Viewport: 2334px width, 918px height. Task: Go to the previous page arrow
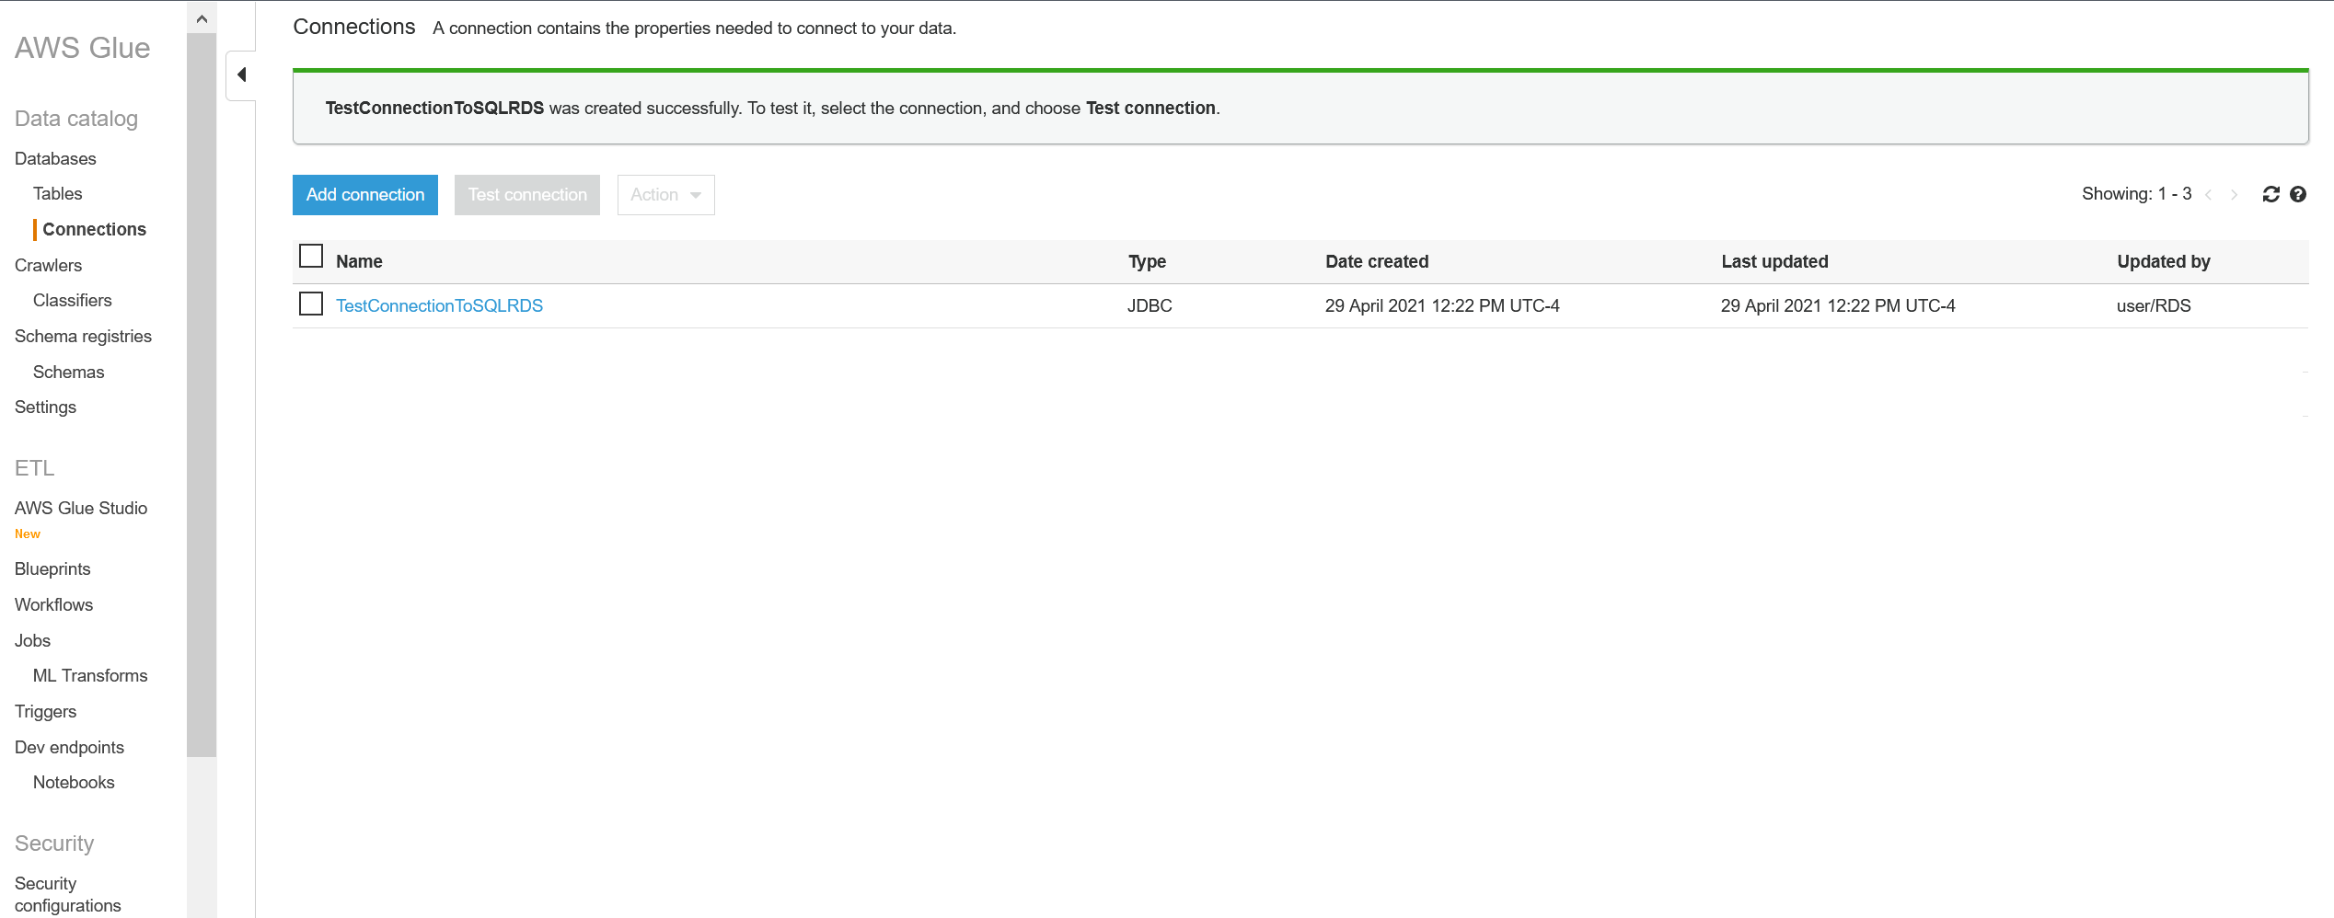pyautogui.click(x=2209, y=194)
